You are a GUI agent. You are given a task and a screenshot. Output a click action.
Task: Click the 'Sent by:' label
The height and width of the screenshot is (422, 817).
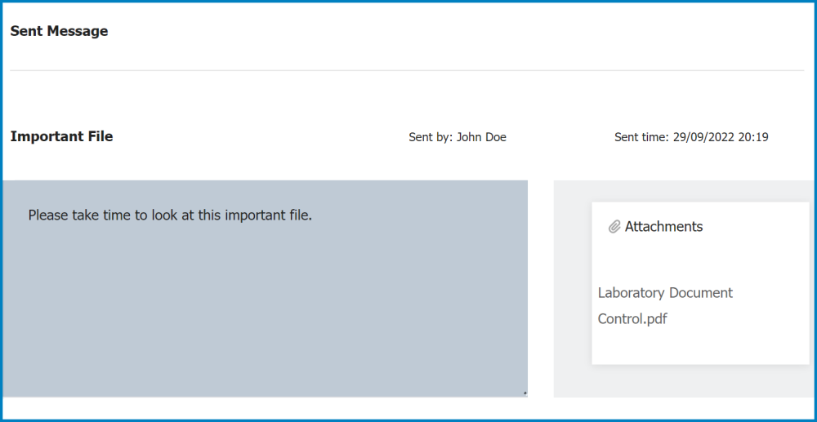[431, 137]
